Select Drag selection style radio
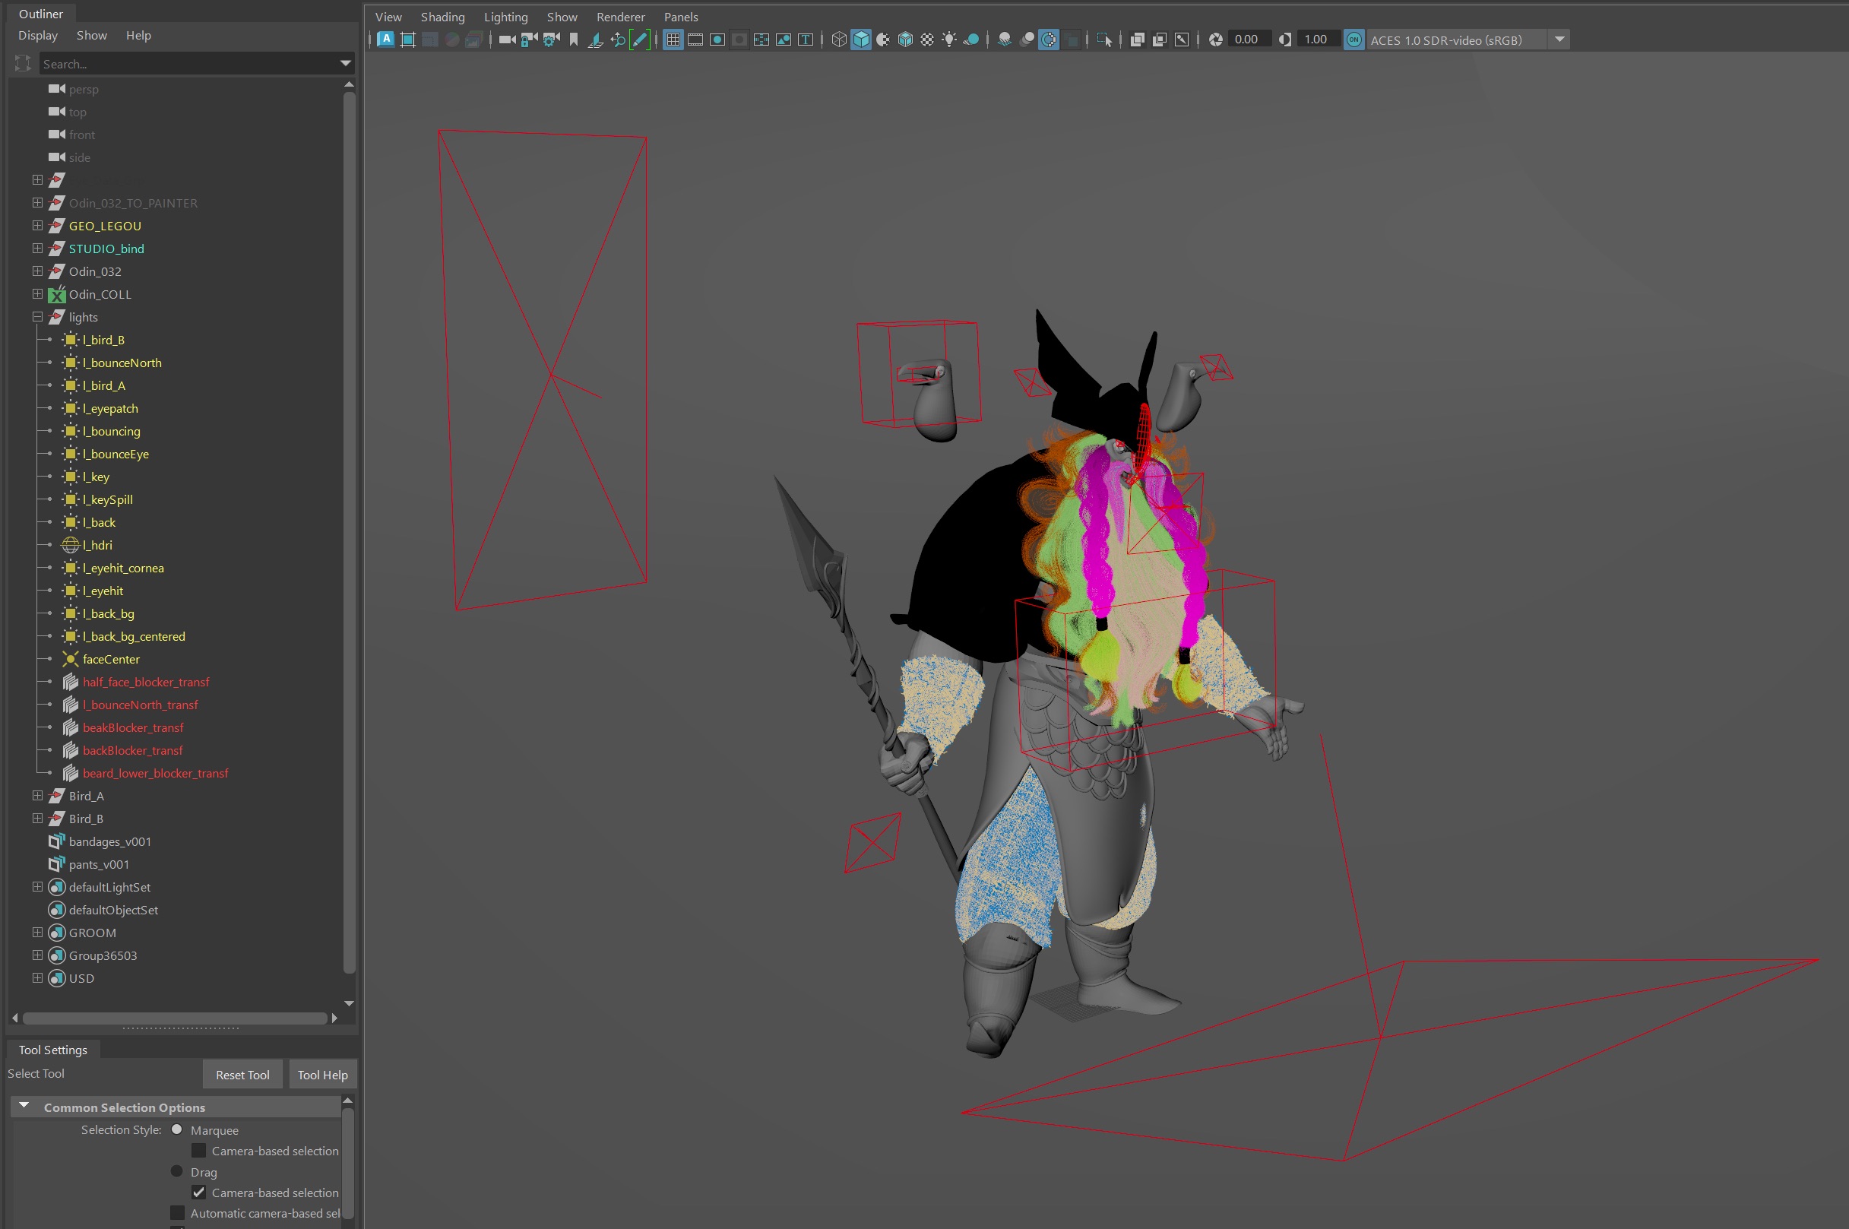 click(x=177, y=1171)
